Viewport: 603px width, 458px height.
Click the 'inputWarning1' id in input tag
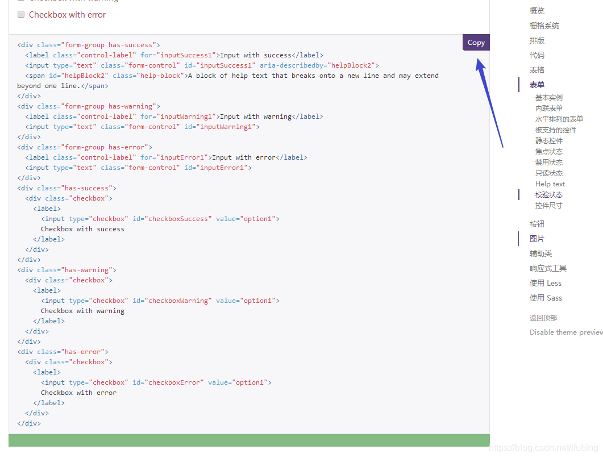click(226, 127)
